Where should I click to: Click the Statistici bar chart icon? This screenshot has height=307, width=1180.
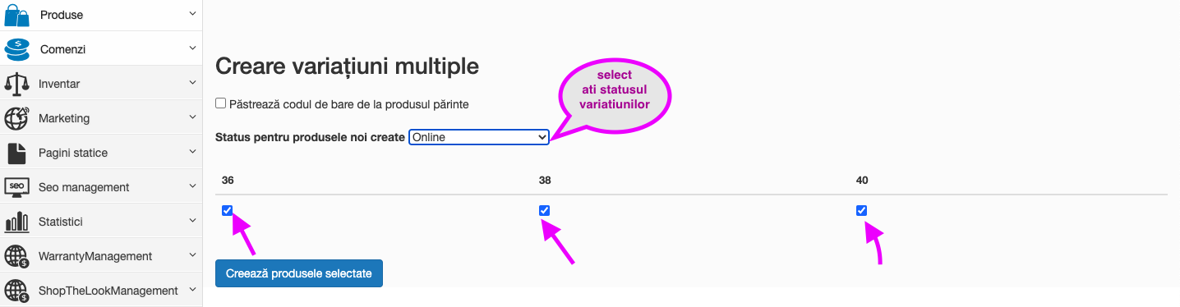coord(16,222)
